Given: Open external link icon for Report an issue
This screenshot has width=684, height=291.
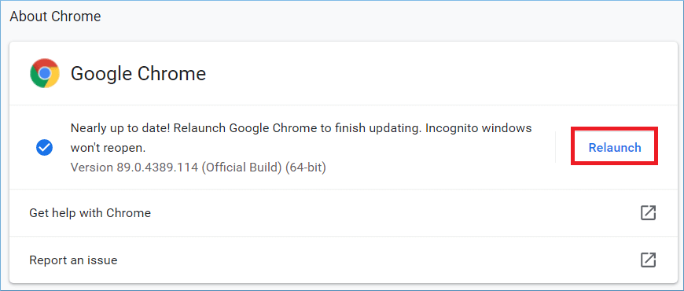Looking at the screenshot, I should tap(649, 260).
